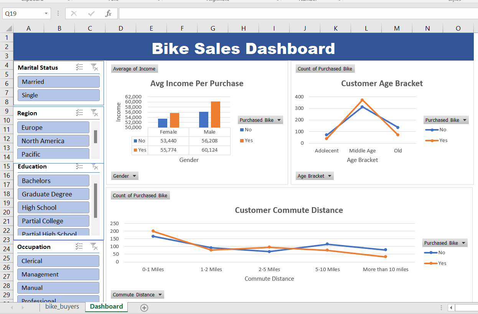478x314 pixels.
Task: Click multi-select icon in Occupation slicer
Action: [79, 247]
